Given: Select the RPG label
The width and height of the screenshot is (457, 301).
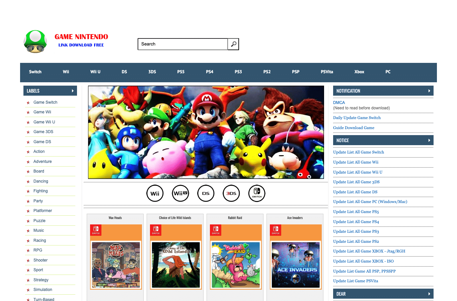Looking at the screenshot, I should coord(38,250).
